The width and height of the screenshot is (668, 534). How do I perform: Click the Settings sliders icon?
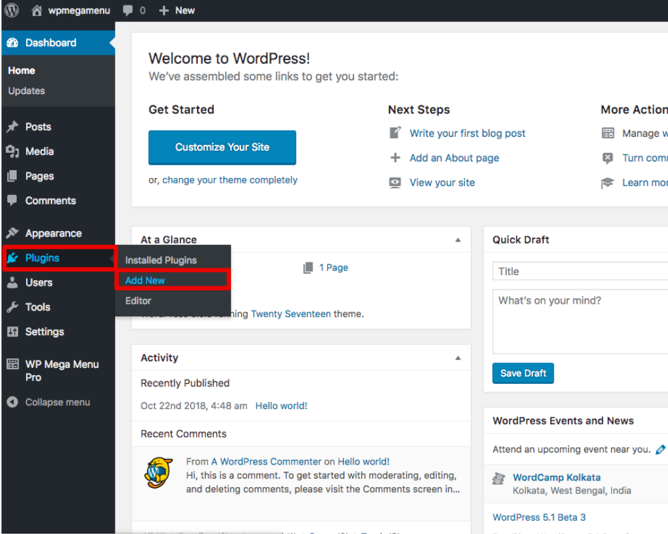(x=12, y=332)
